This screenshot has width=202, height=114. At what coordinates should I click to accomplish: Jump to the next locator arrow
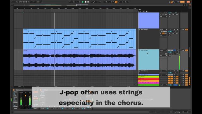pyautogui.click(x=140, y=11)
